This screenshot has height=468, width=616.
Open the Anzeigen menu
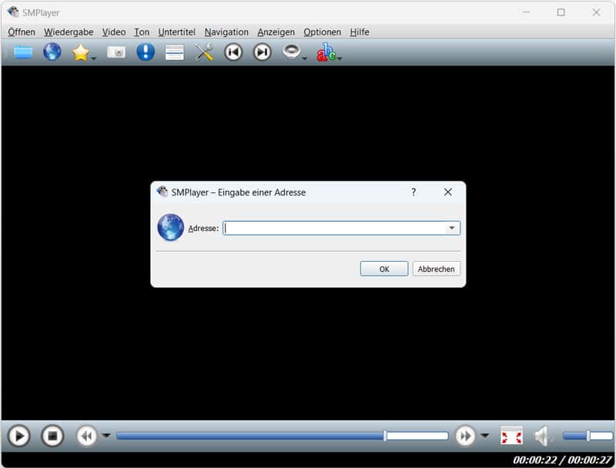276,32
